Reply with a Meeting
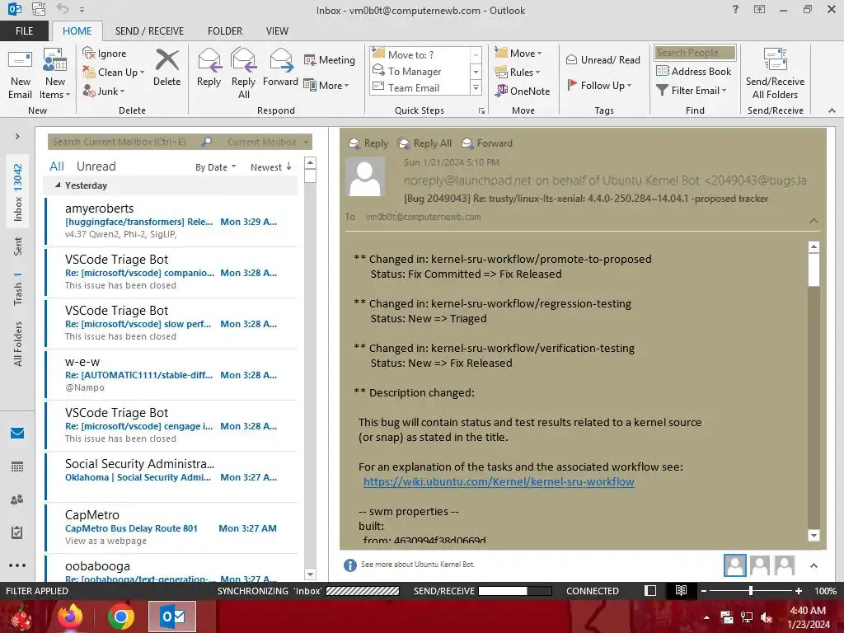Viewport: 844px width, 633px height. coord(330,59)
